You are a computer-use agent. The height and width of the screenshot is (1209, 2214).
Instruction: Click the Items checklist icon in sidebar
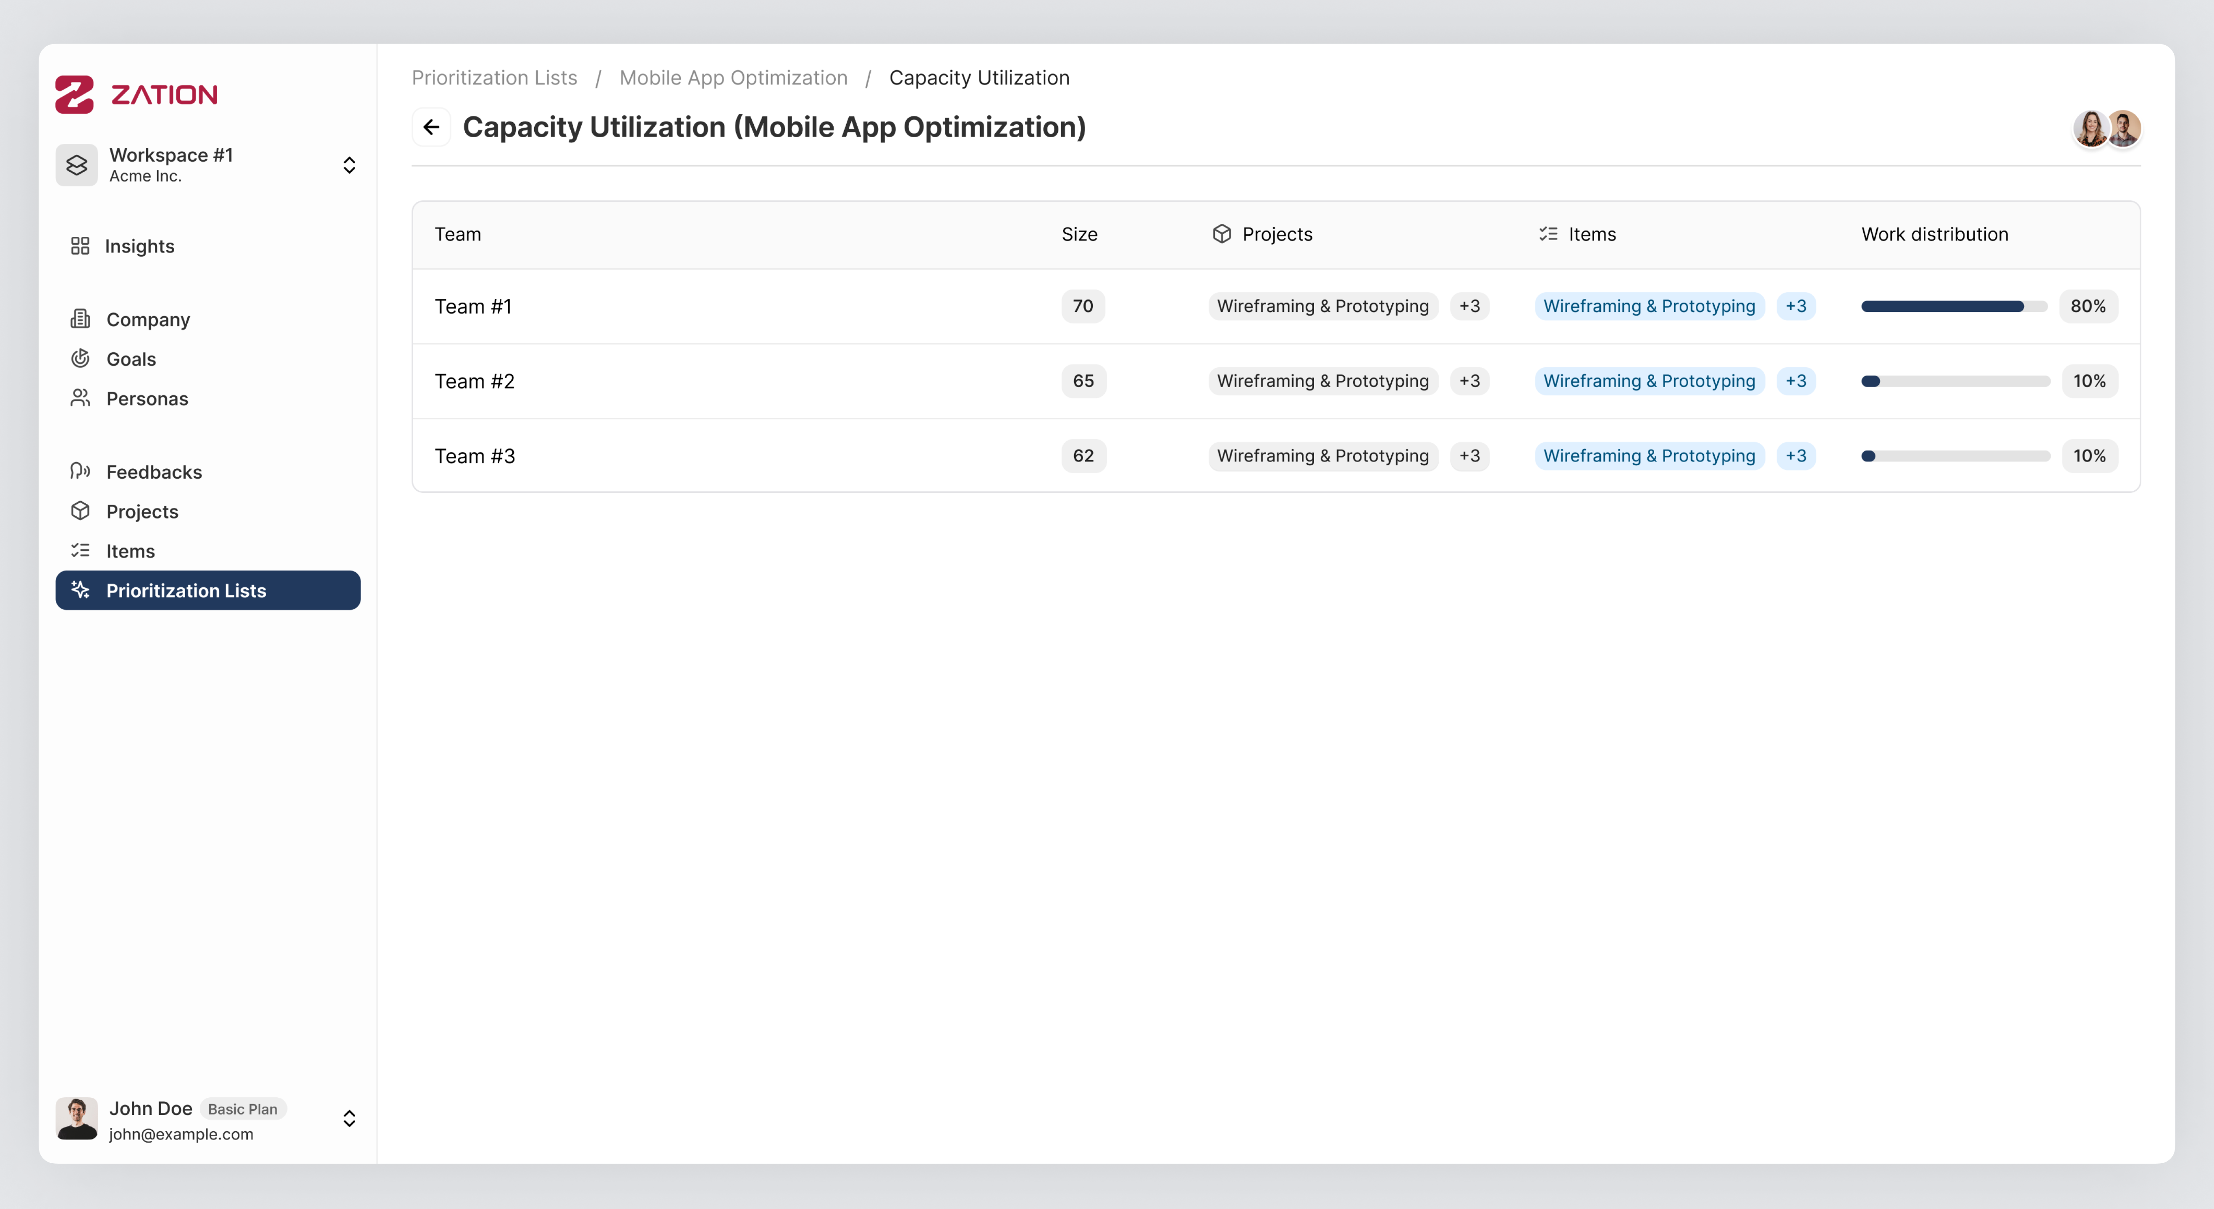click(x=80, y=550)
